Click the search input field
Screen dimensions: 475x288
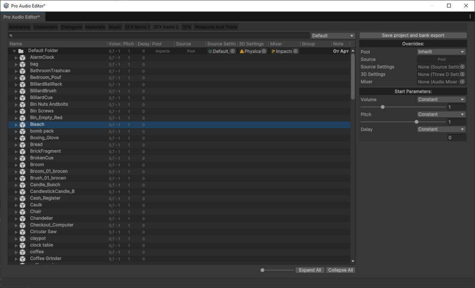tap(159, 36)
